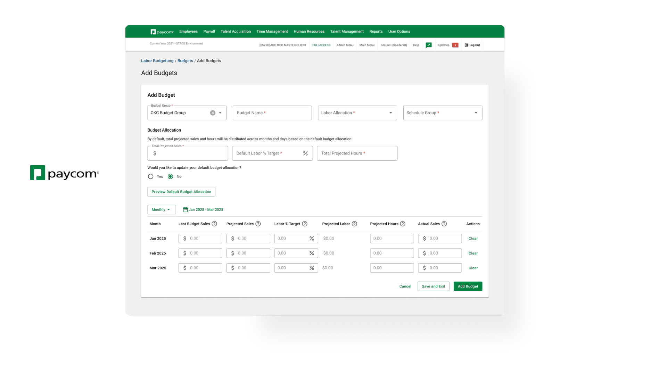Expand the Schedule Group dropdown

tap(476, 113)
